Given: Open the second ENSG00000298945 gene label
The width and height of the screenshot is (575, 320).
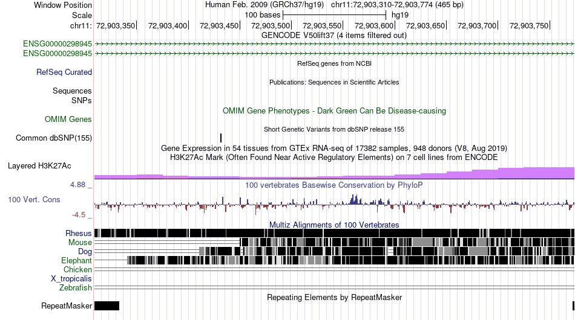Looking at the screenshot, I should pyautogui.click(x=57, y=53).
